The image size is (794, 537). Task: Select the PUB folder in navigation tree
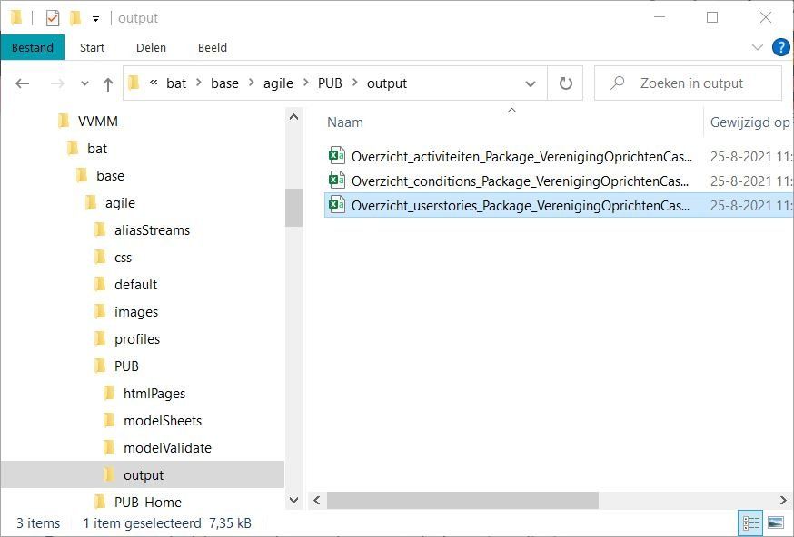[126, 366]
